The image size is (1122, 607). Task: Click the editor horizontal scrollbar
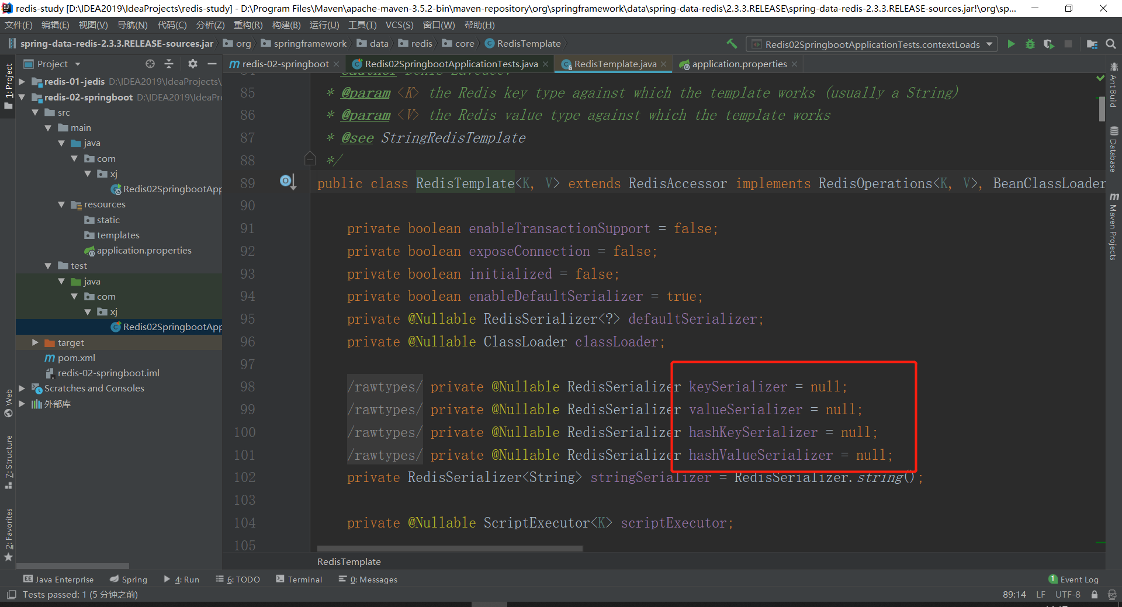(449, 549)
